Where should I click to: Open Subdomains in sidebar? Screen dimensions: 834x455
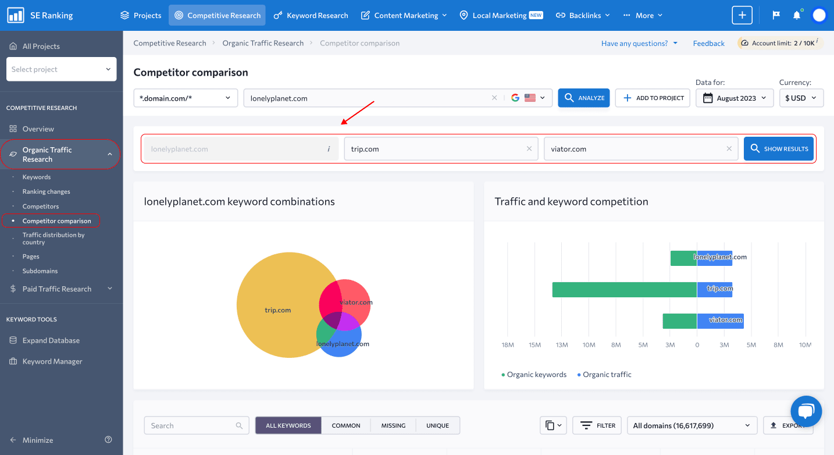click(x=40, y=271)
